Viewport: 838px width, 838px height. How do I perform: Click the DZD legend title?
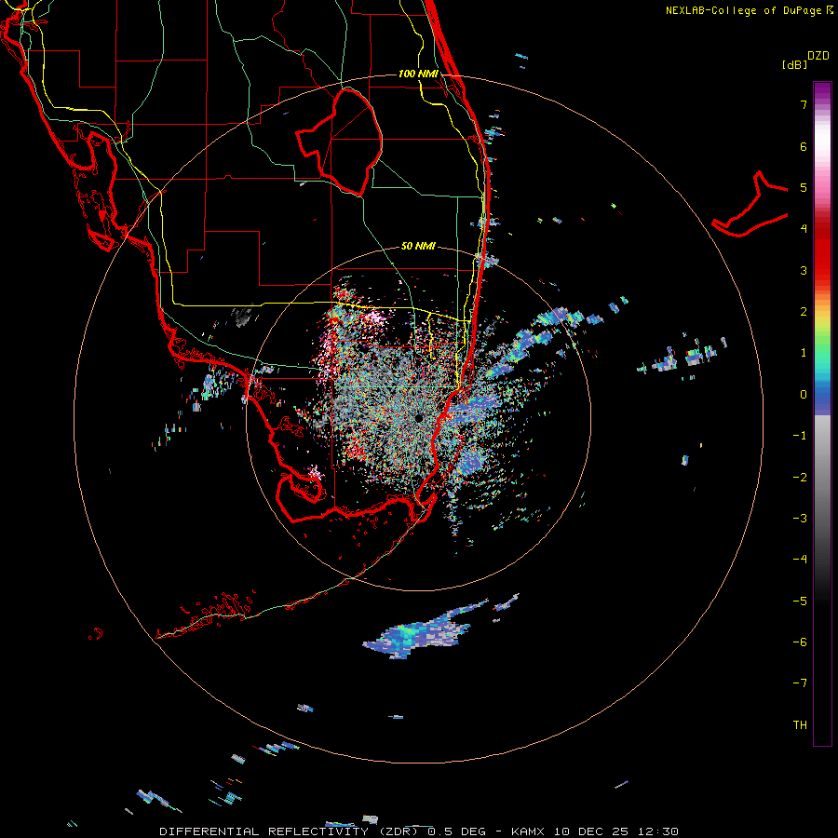click(818, 56)
